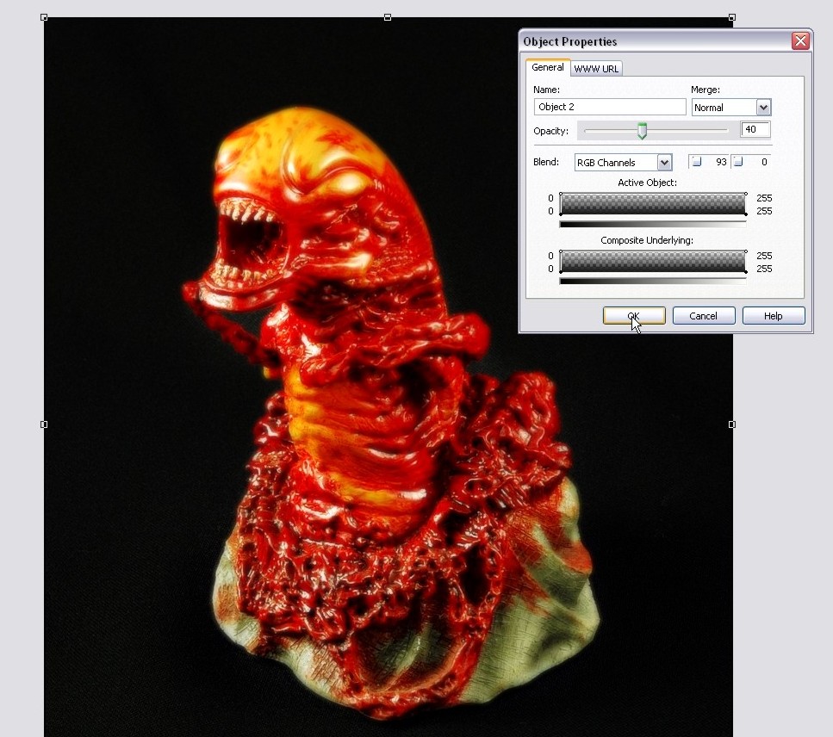Open the Merge mode dropdown showing Normal
The height and width of the screenshot is (737, 833).
pos(731,108)
